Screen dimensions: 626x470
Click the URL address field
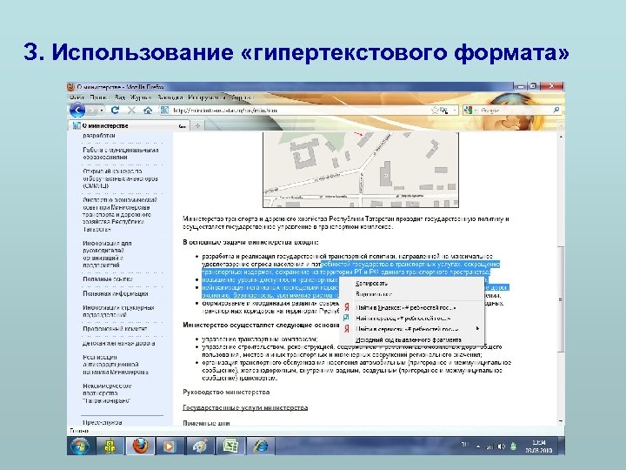click(299, 110)
